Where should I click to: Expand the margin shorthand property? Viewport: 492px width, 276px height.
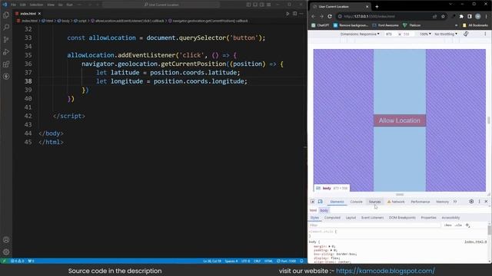329,247
